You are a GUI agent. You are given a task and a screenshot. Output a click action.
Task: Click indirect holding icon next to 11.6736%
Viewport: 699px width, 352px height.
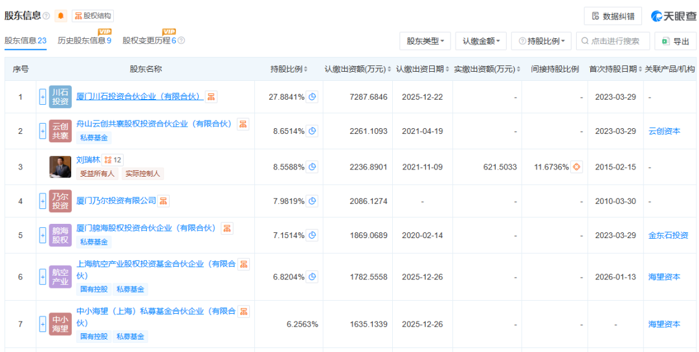click(x=577, y=167)
